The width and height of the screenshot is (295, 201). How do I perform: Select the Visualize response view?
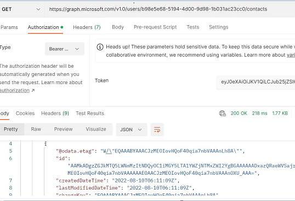[x=96, y=129]
